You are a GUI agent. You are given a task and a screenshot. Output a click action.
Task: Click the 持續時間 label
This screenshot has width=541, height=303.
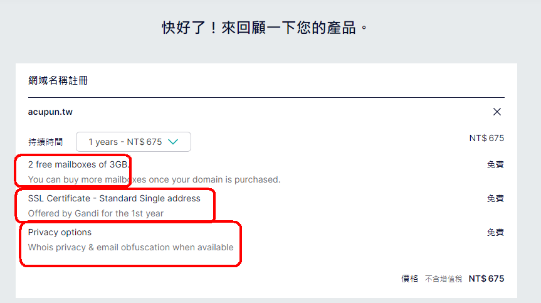45,142
